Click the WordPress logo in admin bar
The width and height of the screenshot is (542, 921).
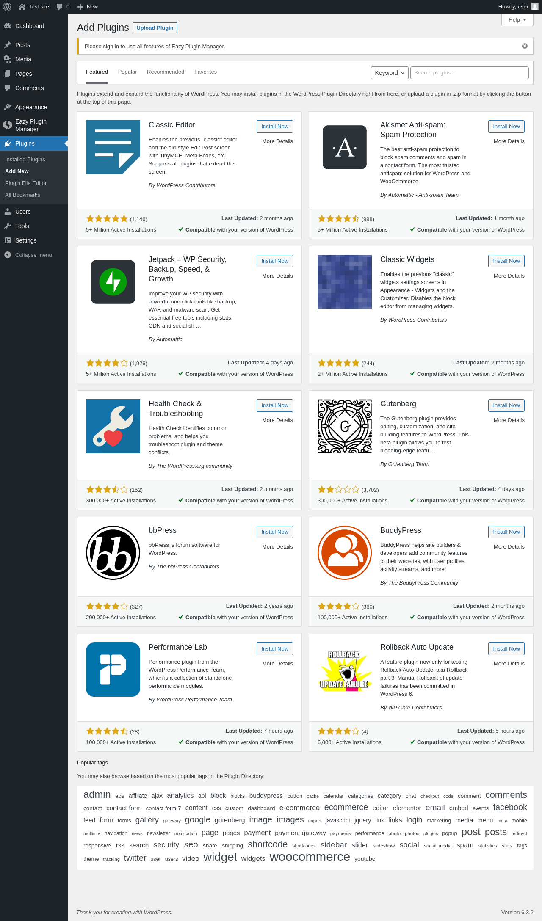[7, 7]
